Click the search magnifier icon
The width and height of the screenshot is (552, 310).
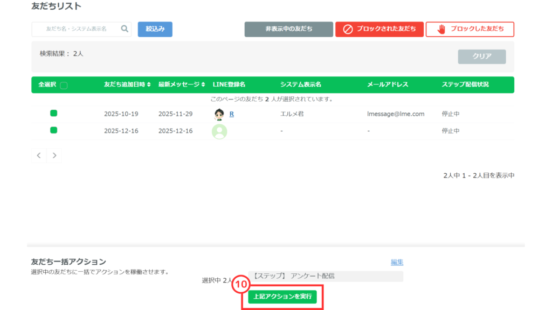tap(125, 29)
